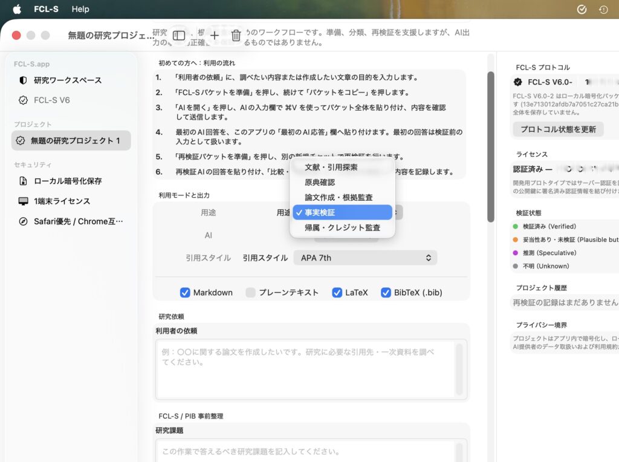Click the 再検証の記録はまだありません history text
The image size is (619, 462).
pos(565,302)
